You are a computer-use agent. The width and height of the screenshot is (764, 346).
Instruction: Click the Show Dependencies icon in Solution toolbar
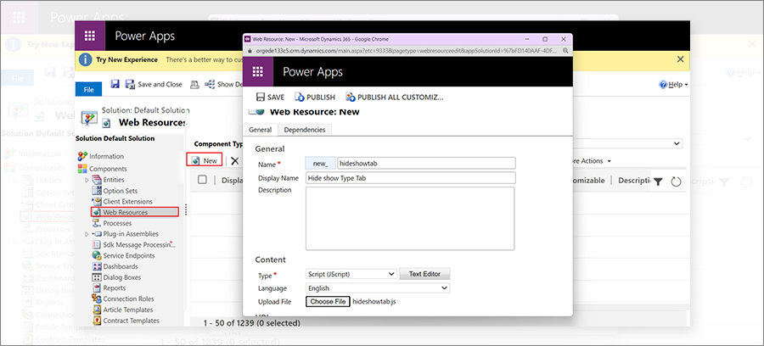(x=210, y=84)
